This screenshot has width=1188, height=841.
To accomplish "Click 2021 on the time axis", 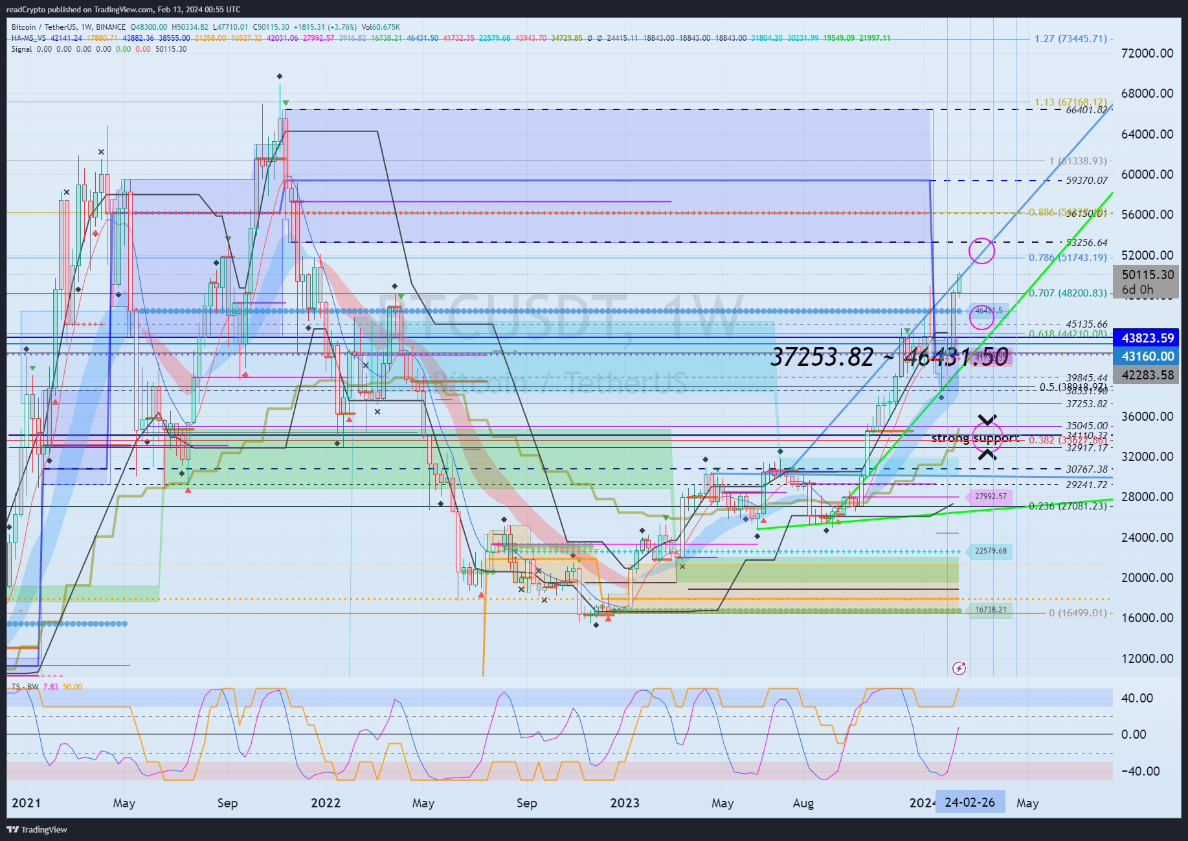I will click(x=27, y=803).
